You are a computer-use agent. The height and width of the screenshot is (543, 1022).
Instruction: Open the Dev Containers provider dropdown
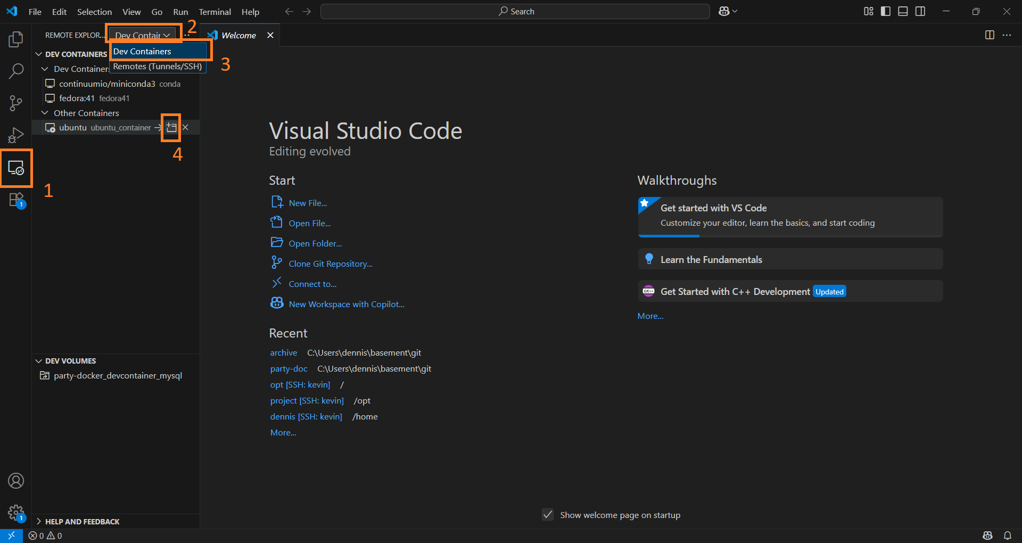coord(142,34)
